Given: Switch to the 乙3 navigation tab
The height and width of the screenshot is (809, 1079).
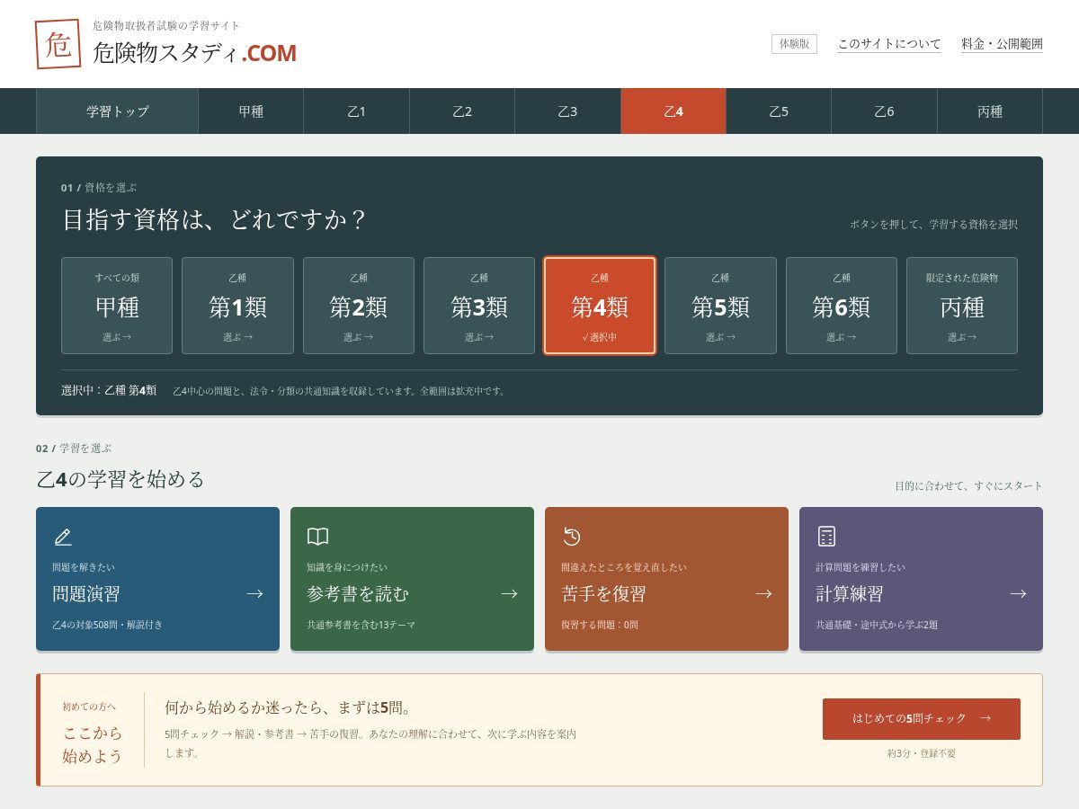Looking at the screenshot, I should point(567,111).
